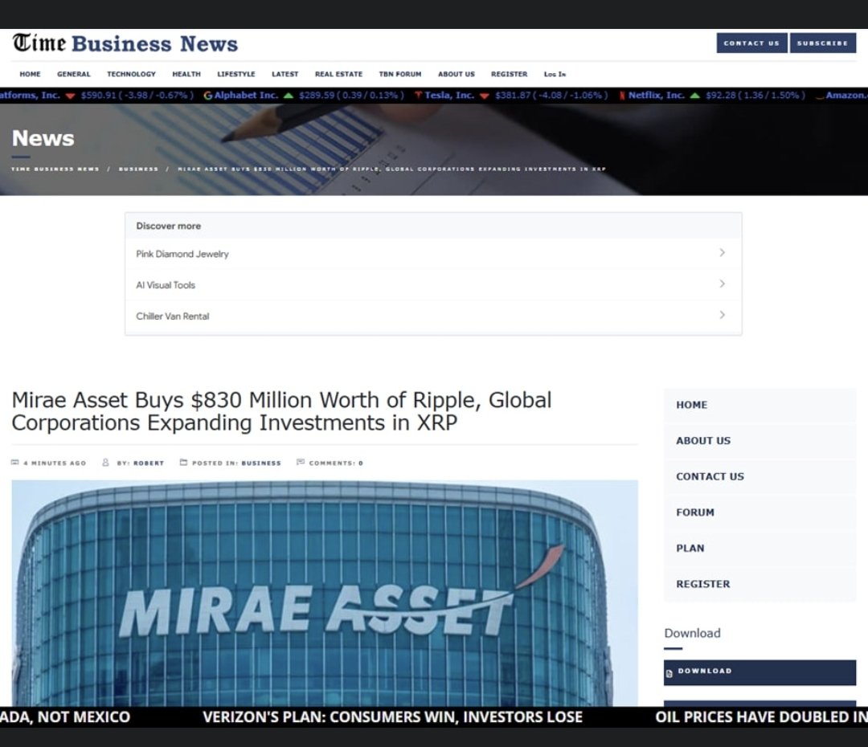Image resolution: width=868 pixels, height=747 pixels.
Task: Open the Lifestyle nav menu item
Action: 236,74
